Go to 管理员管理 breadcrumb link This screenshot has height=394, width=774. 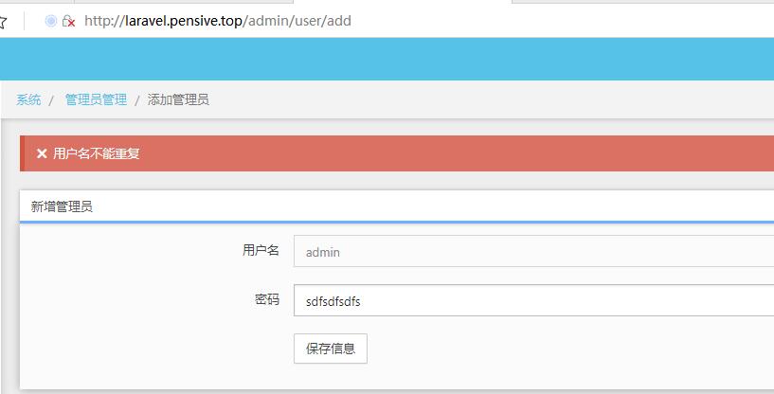[x=96, y=99]
